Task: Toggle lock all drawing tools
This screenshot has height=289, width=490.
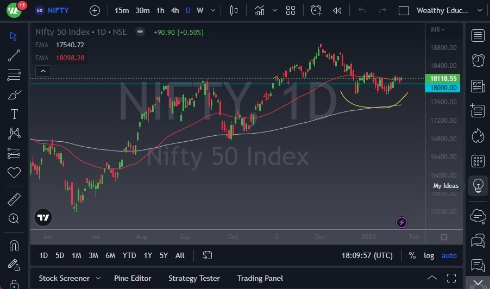Action: 14,284
